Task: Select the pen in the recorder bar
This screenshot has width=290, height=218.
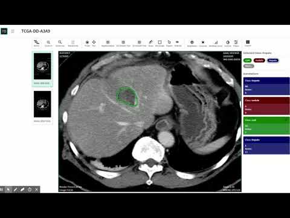Action: 15,190
